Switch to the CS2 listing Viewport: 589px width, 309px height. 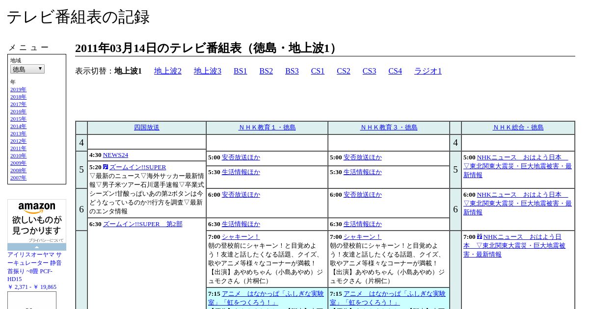pyautogui.click(x=344, y=71)
